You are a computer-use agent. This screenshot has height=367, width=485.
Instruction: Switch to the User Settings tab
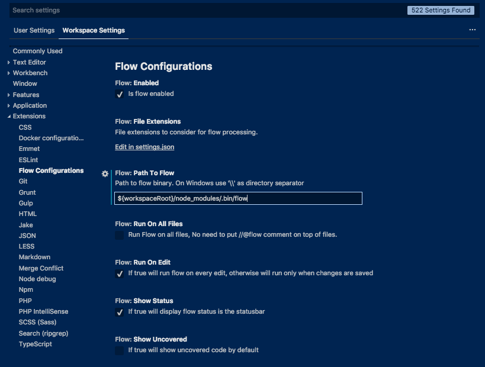click(34, 30)
